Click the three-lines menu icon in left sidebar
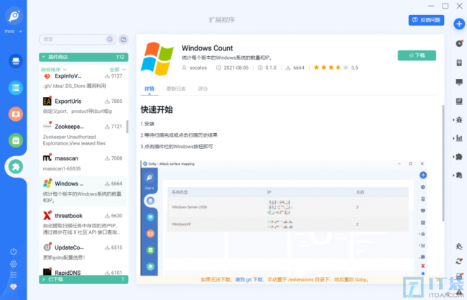467x300 pixels. point(14,275)
